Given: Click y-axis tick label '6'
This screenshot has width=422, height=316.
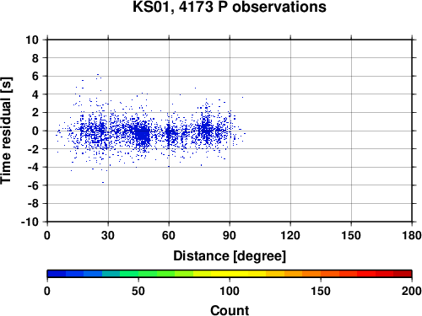Looking at the screenshot, I should click(35, 76).
